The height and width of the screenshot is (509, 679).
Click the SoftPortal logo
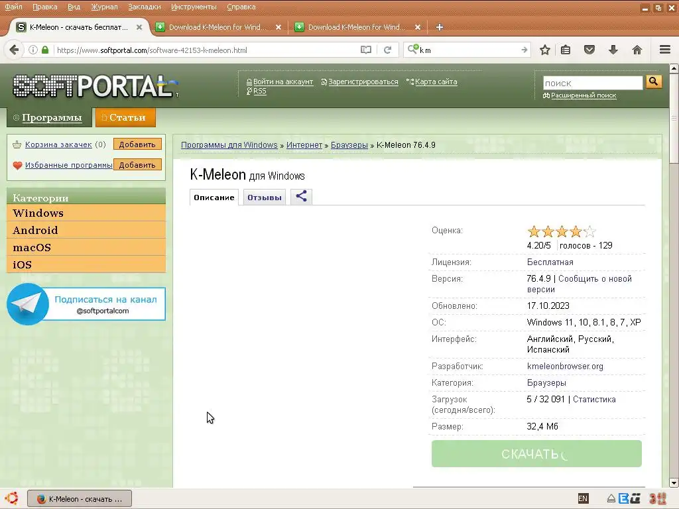tap(95, 85)
